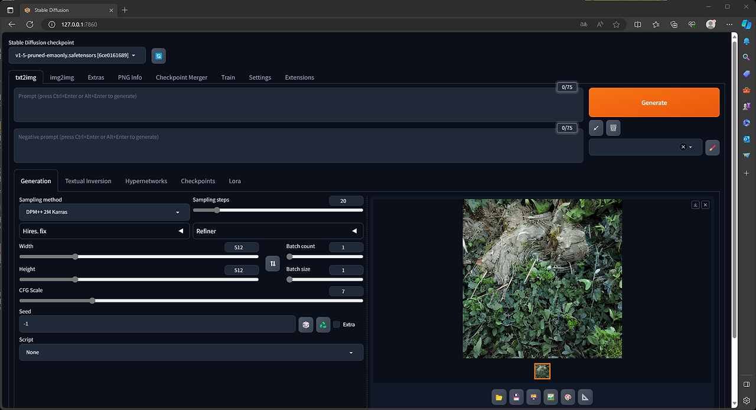Send the image to extras with ruler icon
The height and width of the screenshot is (410, 756).
click(585, 396)
